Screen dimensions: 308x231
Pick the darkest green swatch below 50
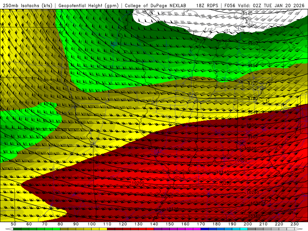click(x=17, y=229)
